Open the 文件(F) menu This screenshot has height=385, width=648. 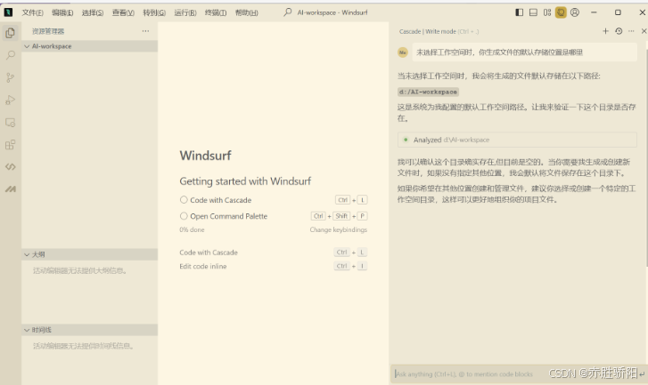pos(33,12)
